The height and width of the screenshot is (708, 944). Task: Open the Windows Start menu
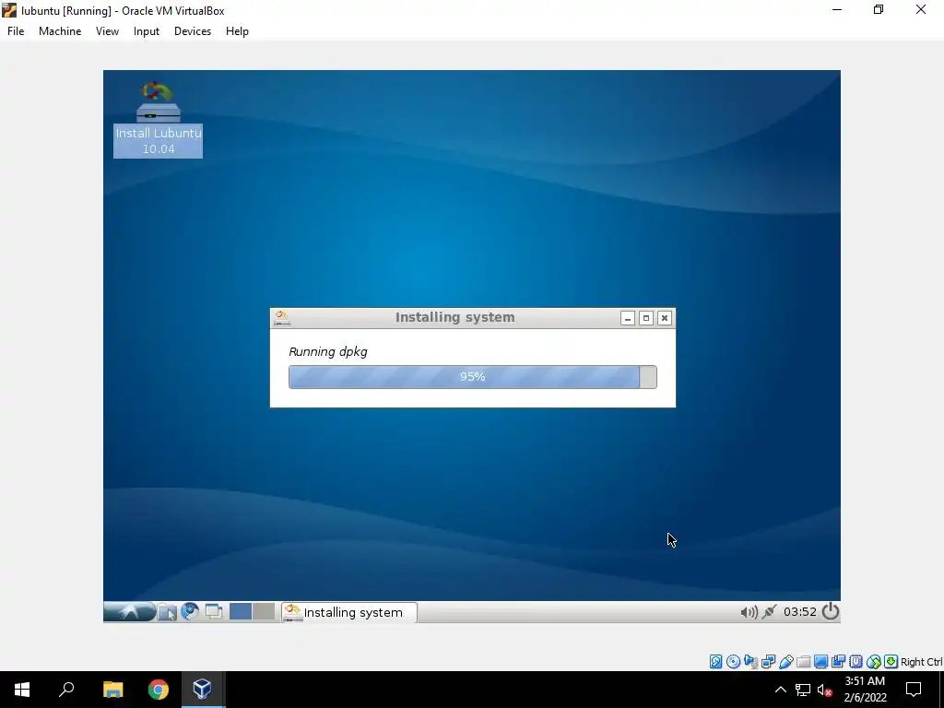[22, 690]
